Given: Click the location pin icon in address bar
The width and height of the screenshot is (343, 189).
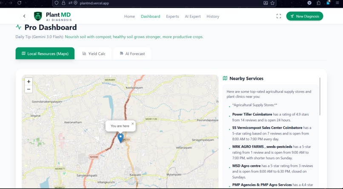Looking at the screenshot, I should (75, 3).
